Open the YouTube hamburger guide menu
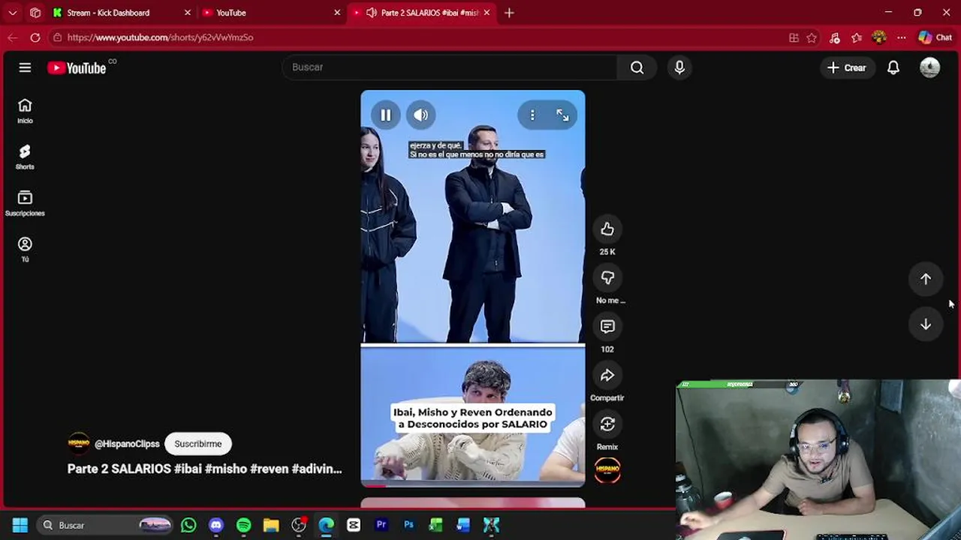Screen dimensions: 961x540 coord(25,67)
